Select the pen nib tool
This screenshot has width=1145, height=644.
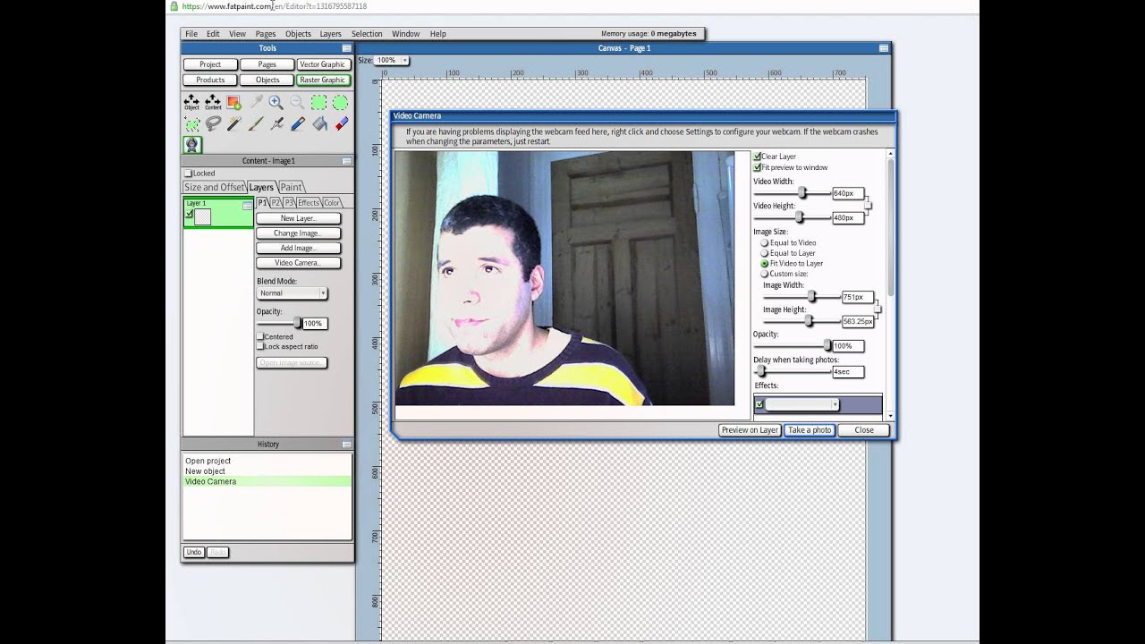[x=276, y=123]
